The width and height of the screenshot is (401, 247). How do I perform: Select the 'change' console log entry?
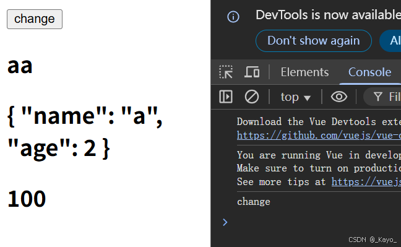click(254, 201)
